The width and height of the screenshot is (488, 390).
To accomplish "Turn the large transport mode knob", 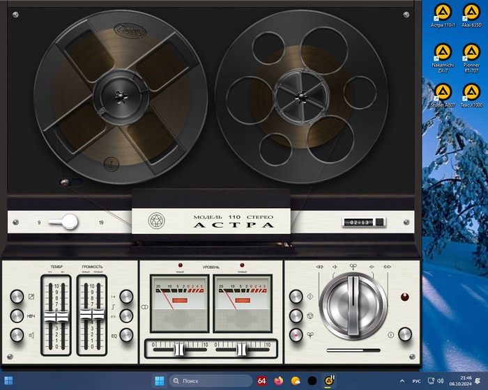I will pyautogui.click(x=353, y=306).
